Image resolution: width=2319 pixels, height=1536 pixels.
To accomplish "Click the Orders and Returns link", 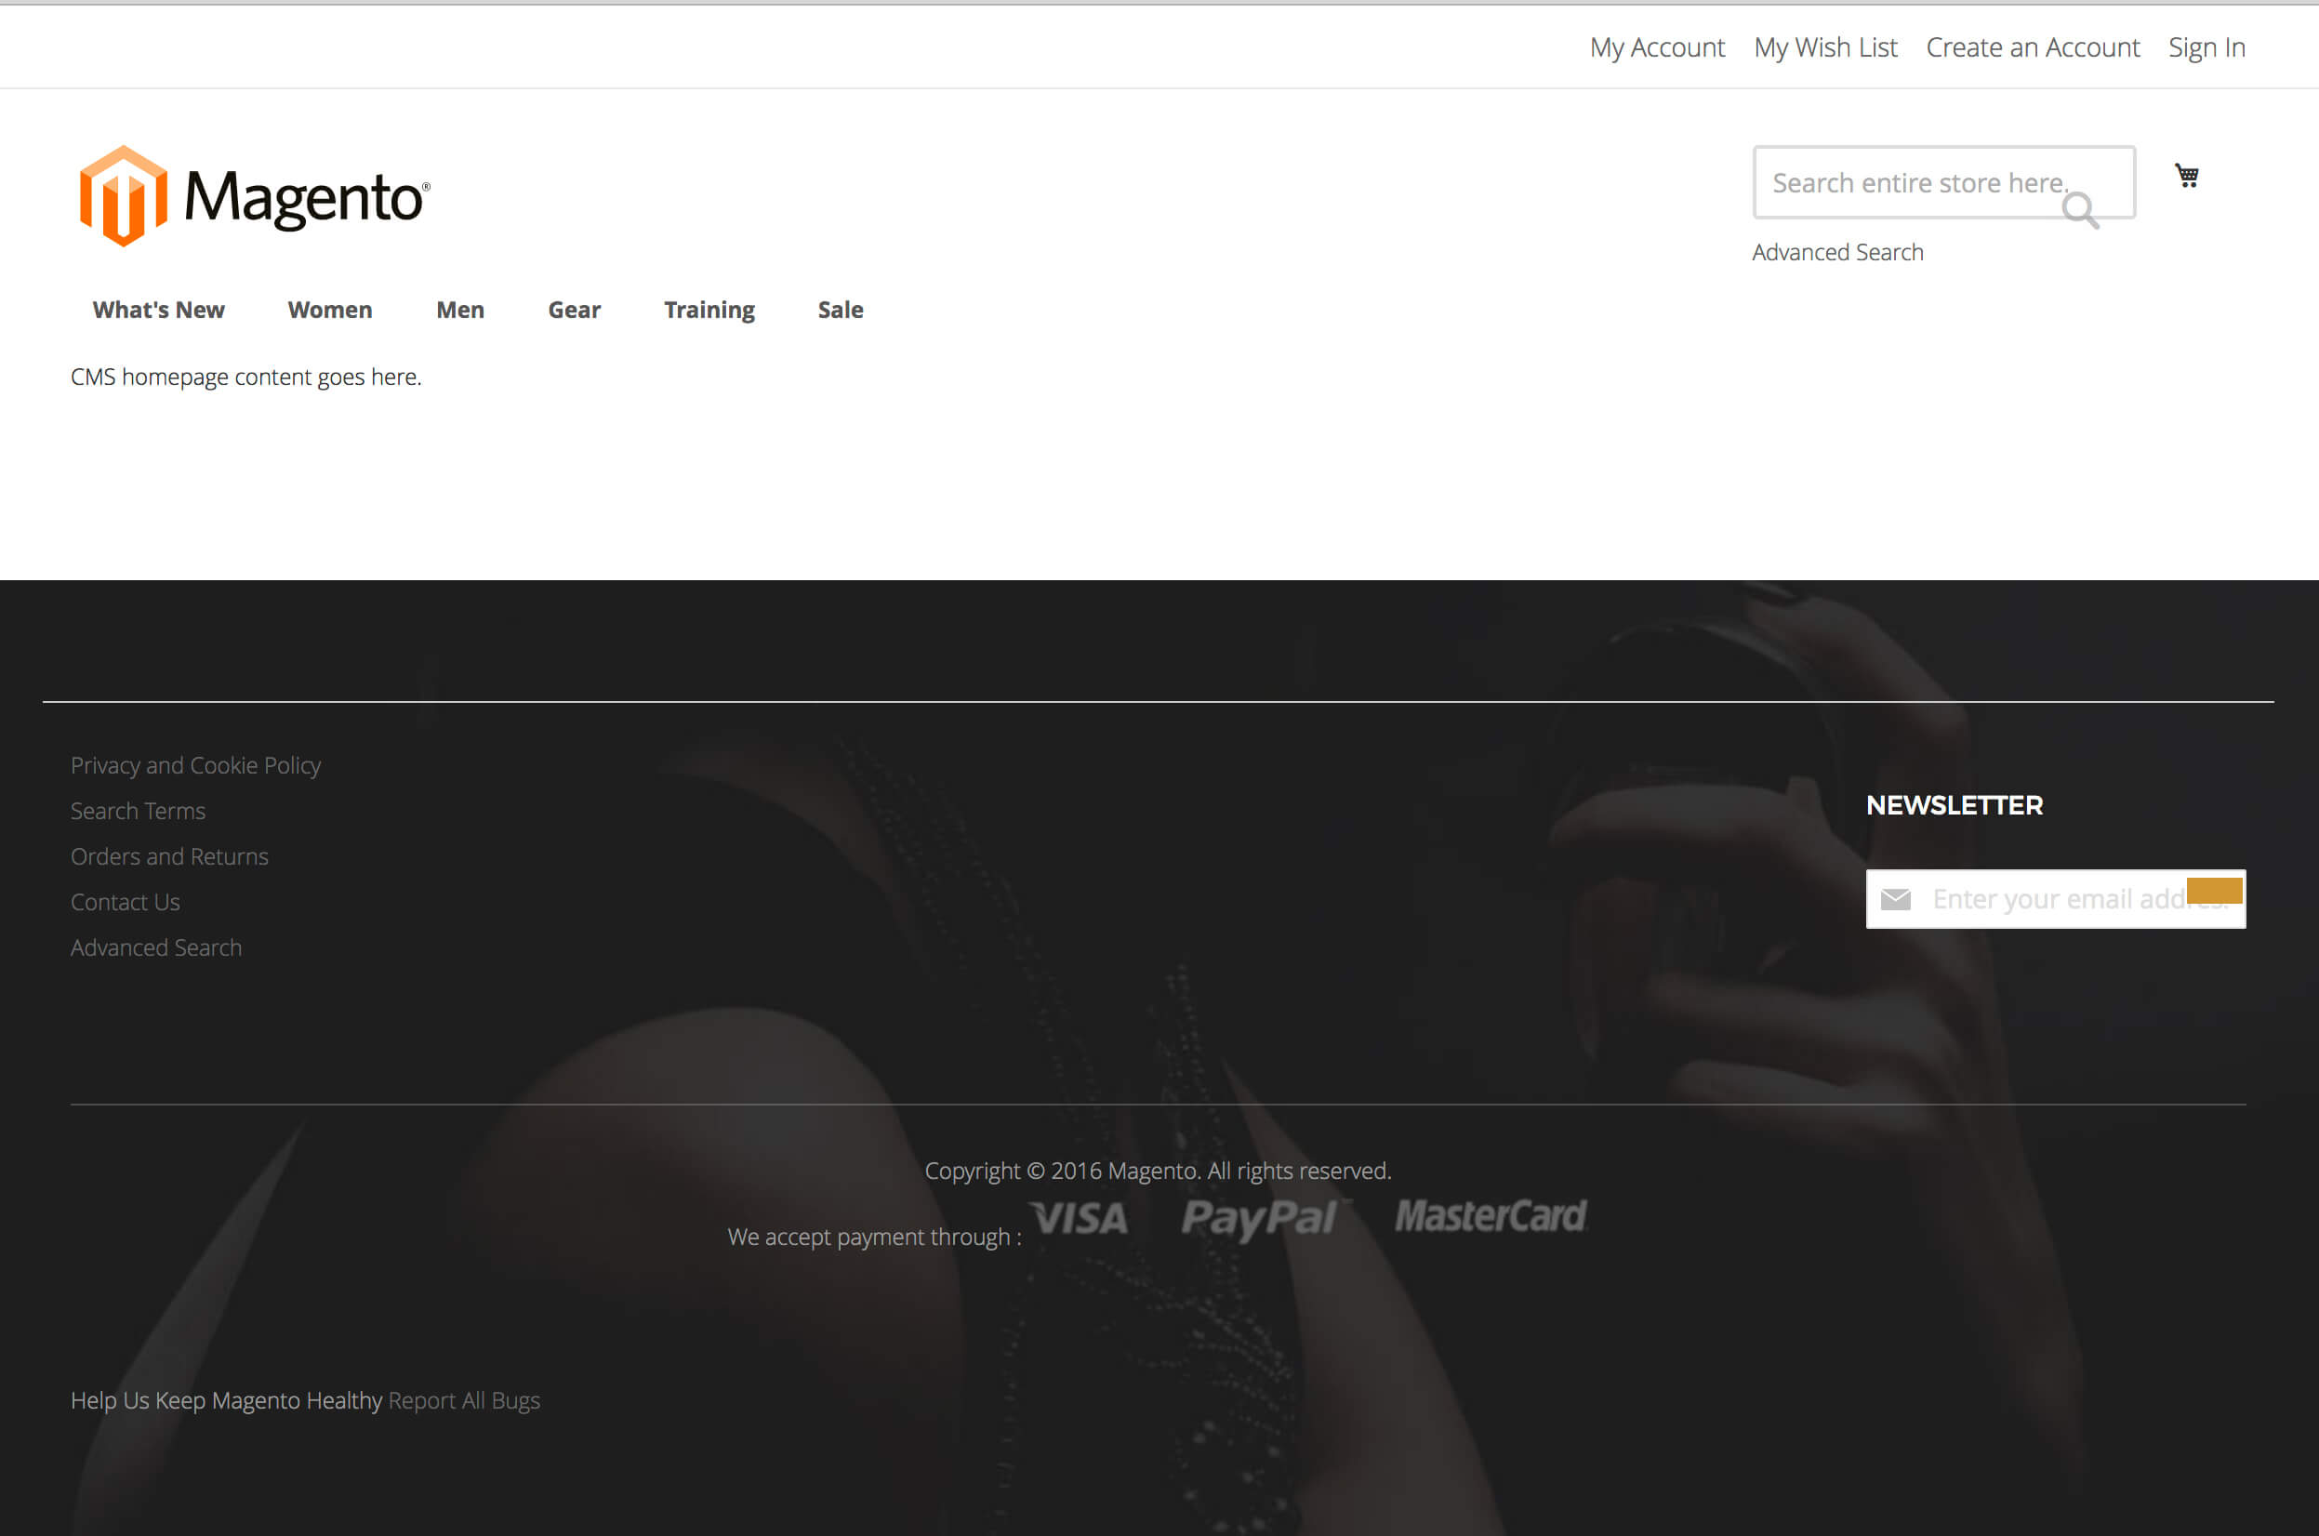I will point(169,855).
